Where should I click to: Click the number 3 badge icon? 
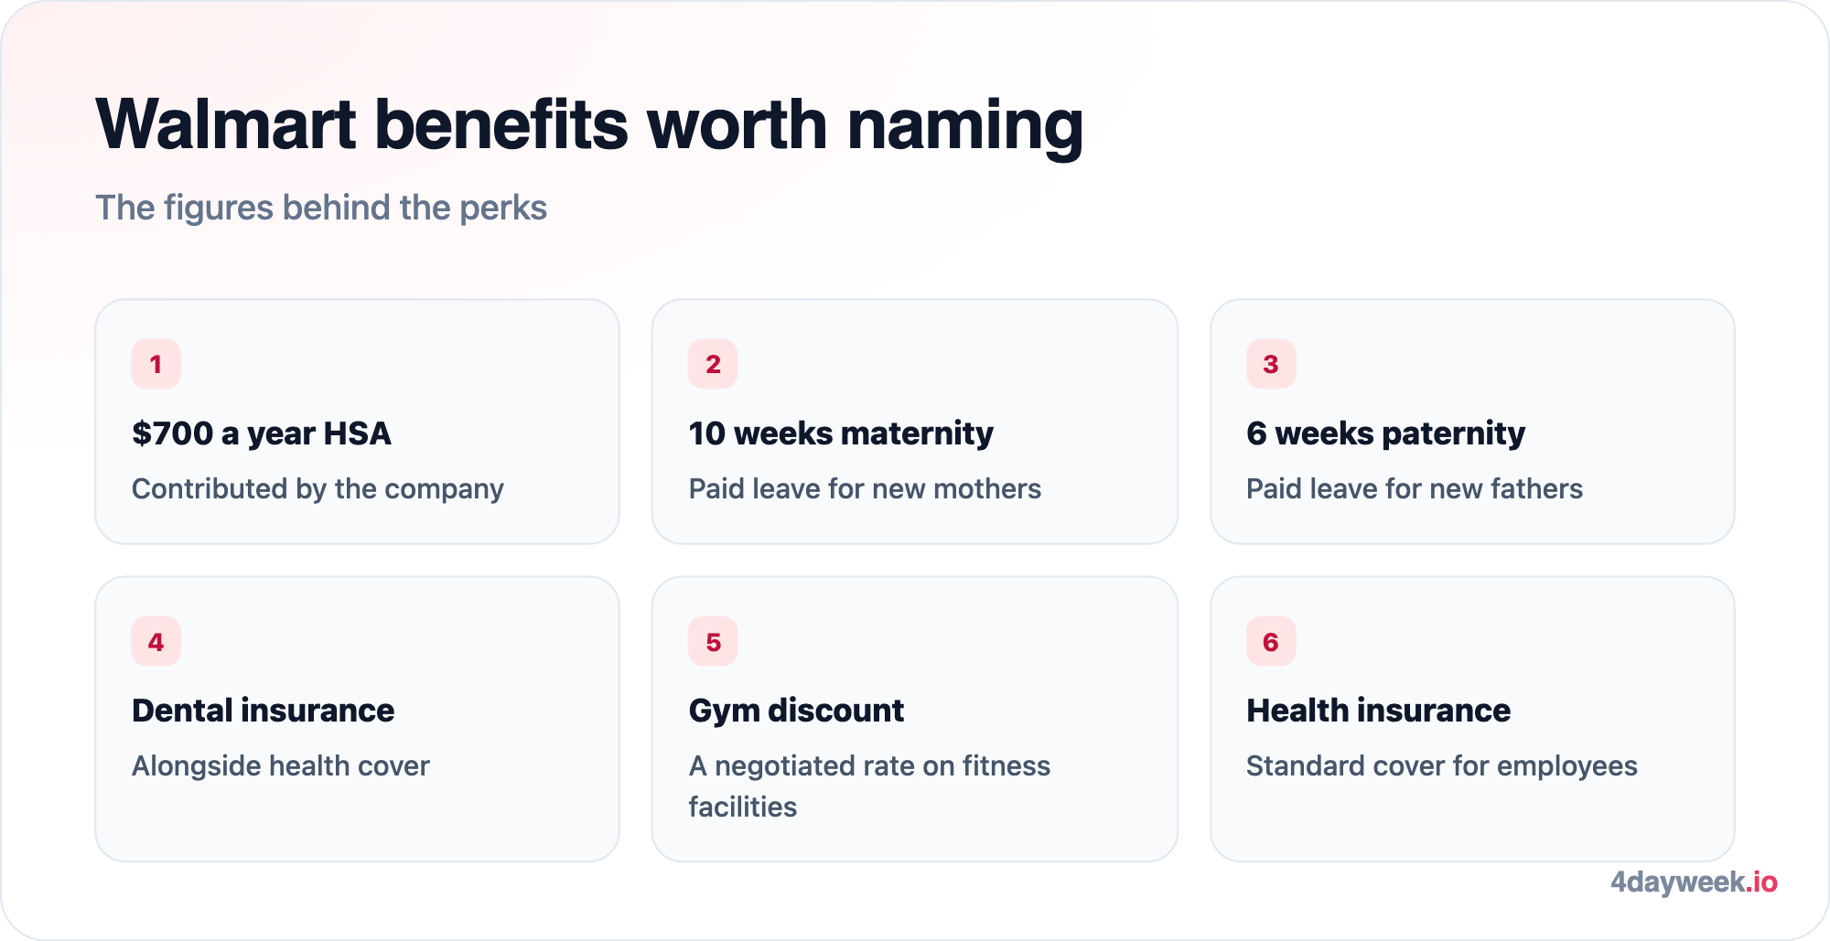pos(1271,364)
